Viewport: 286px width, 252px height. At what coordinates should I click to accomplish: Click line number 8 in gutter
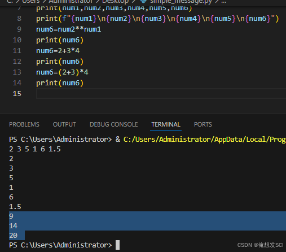[19, 19]
